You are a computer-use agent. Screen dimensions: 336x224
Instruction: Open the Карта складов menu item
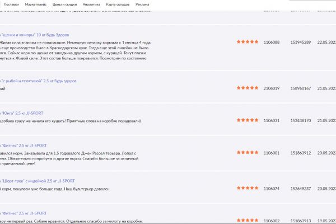tap(118, 4)
